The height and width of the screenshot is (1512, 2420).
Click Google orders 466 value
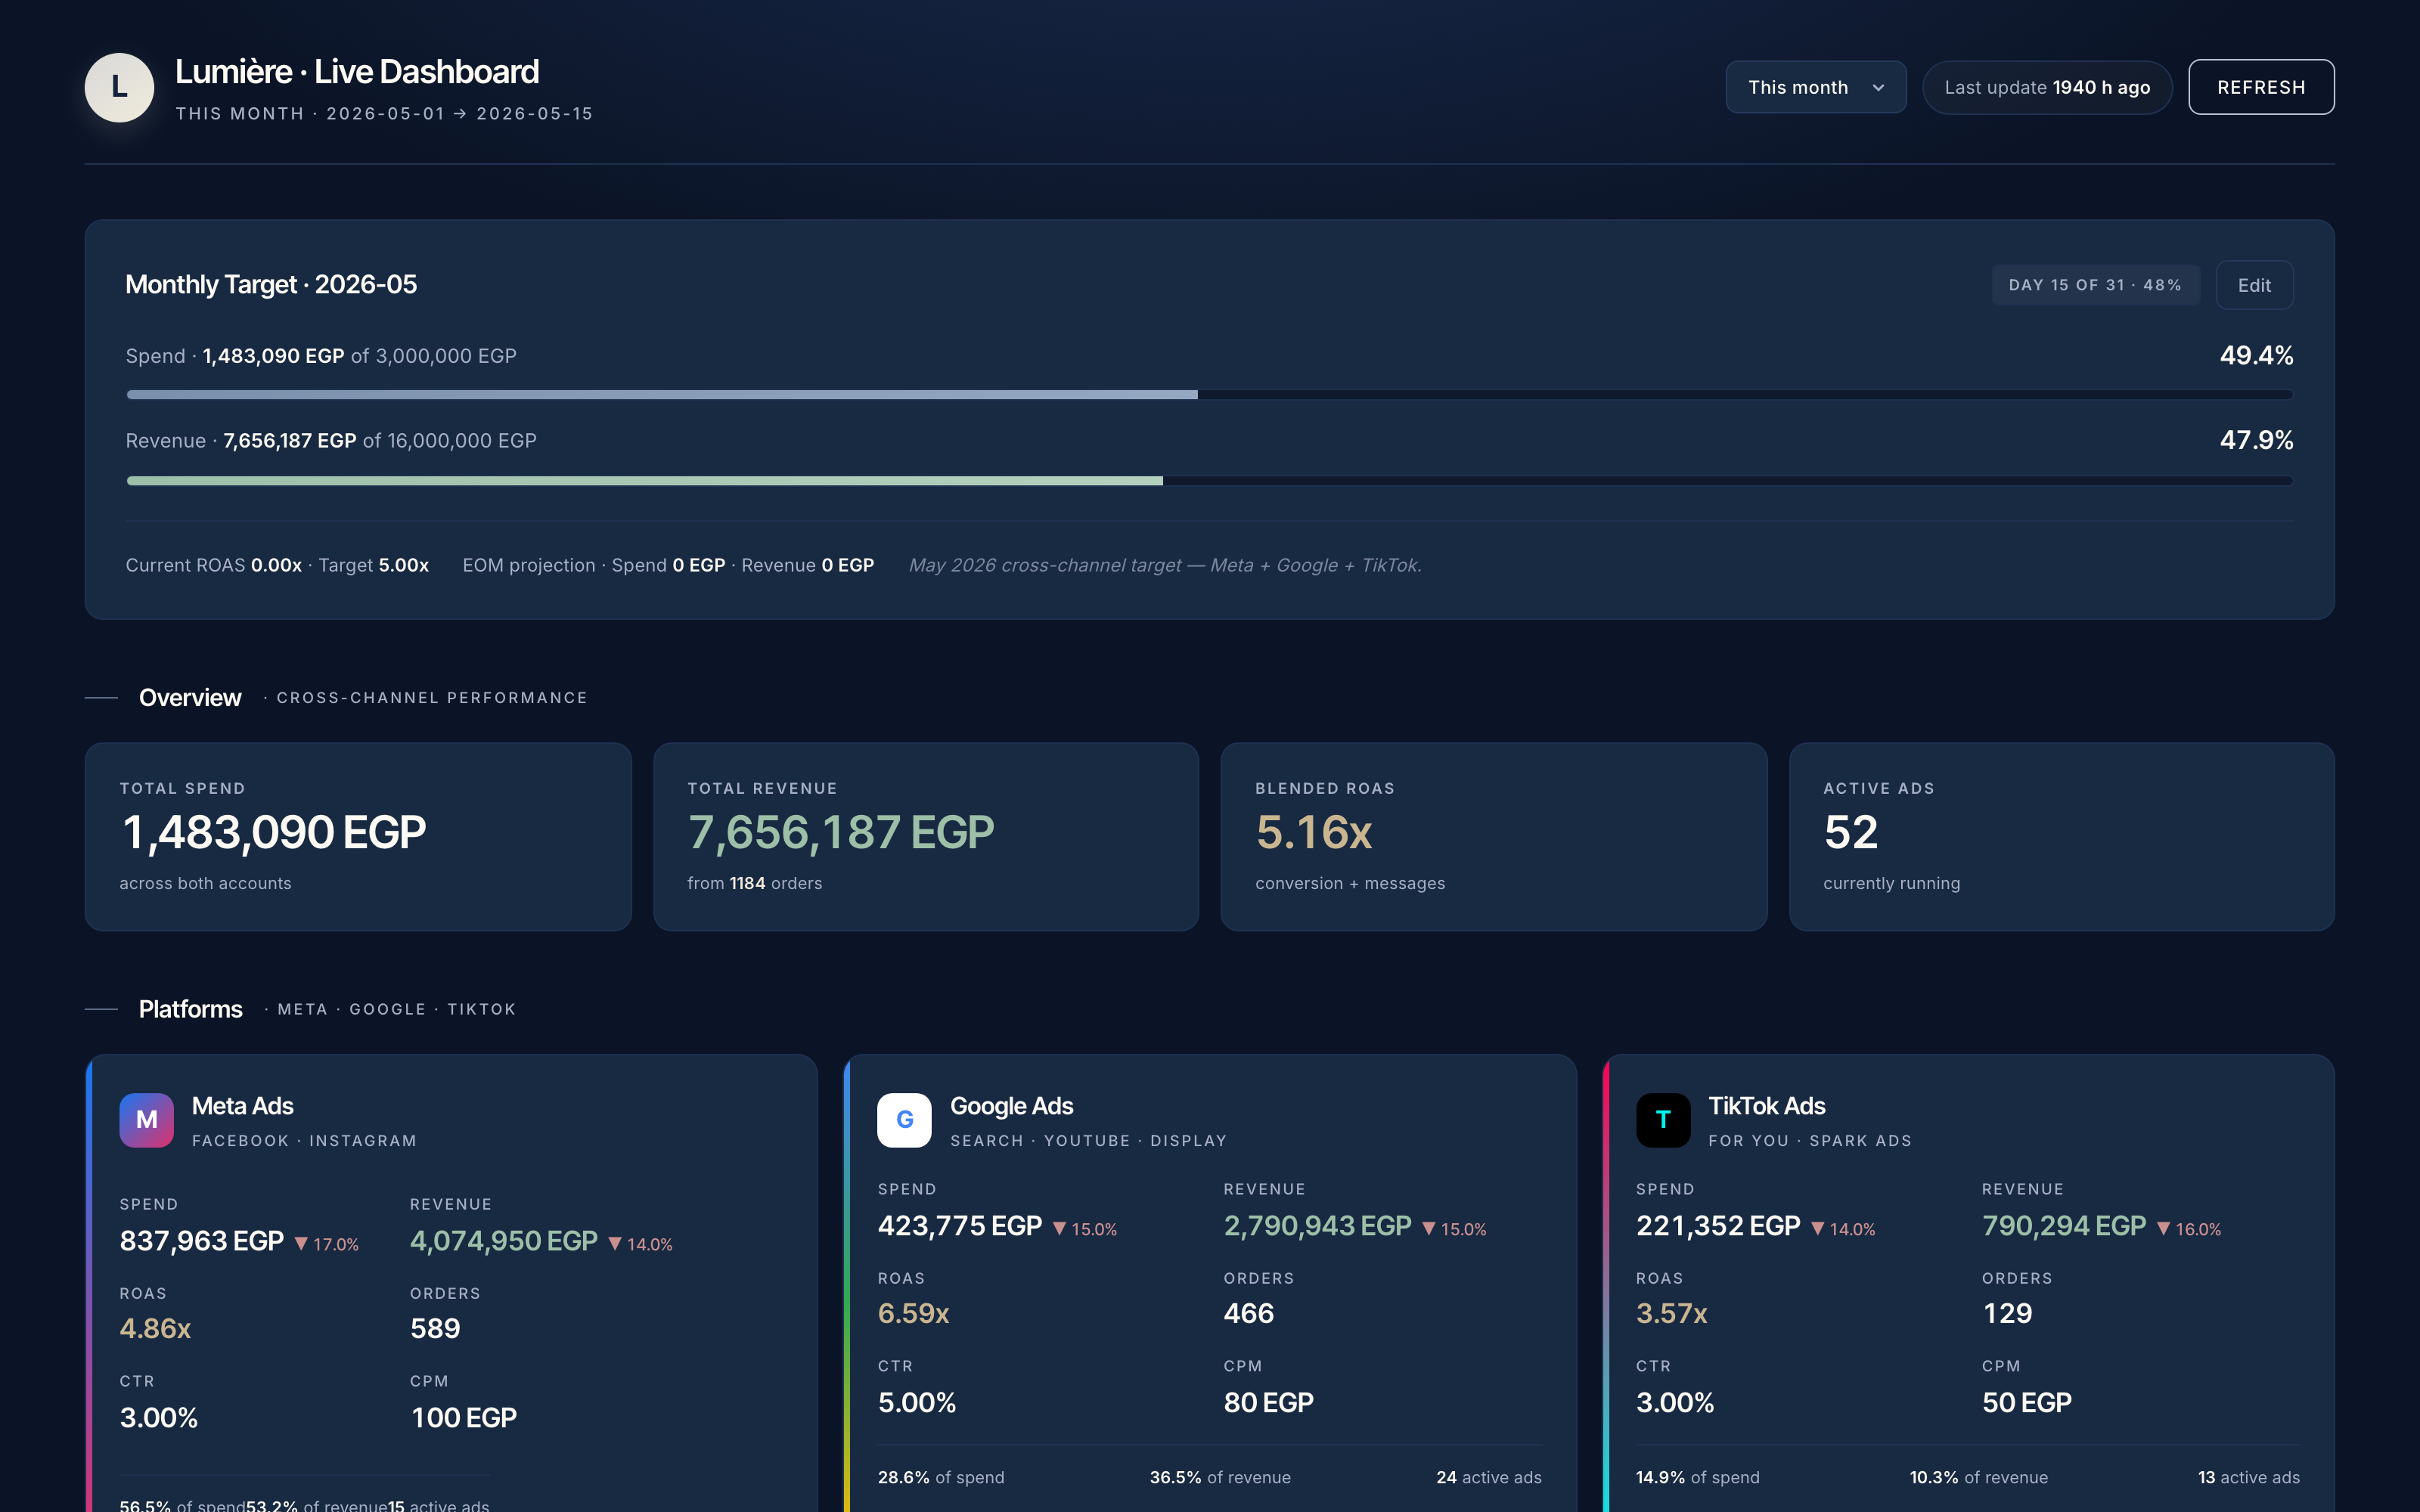pos(1249,1314)
